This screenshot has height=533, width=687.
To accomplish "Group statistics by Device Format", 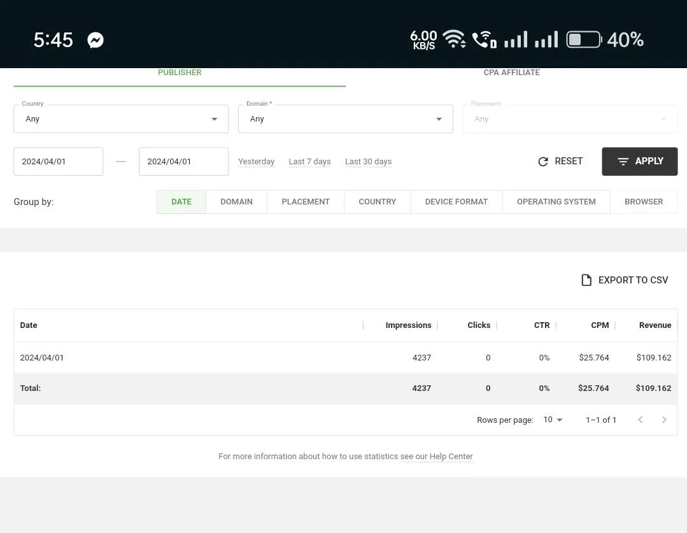I will pyautogui.click(x=457, y=202).
